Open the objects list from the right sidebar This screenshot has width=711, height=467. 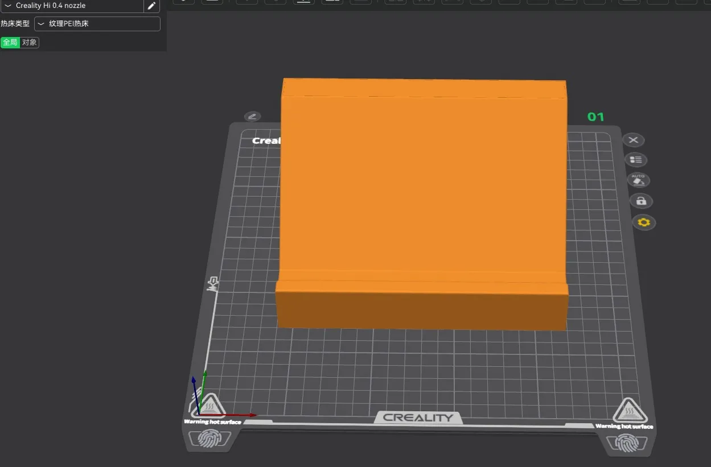(635, 160)
